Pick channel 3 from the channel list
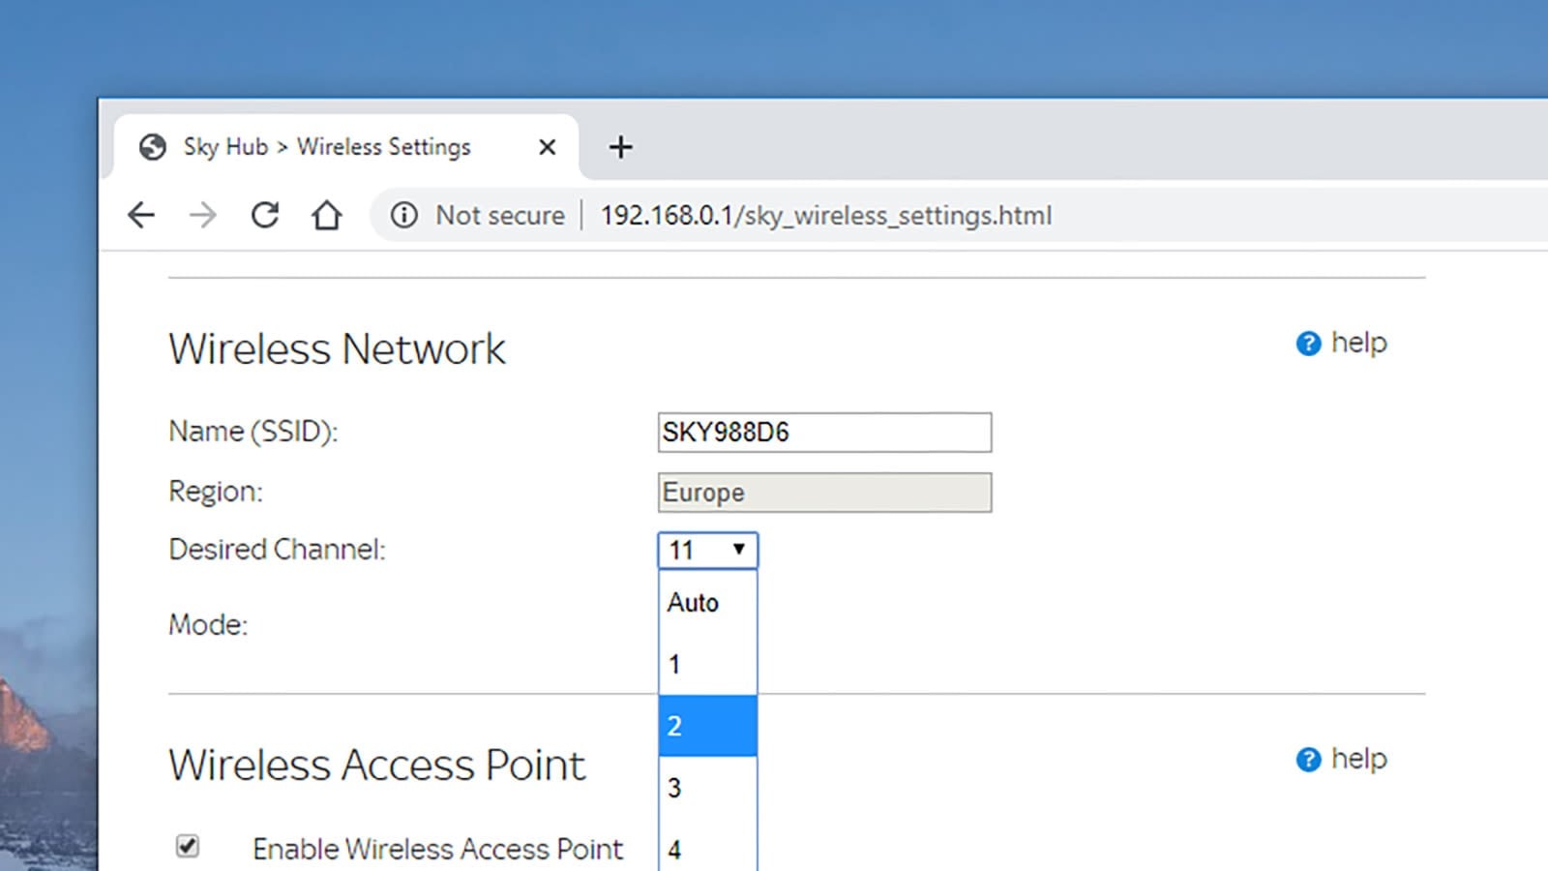Viewport: 1548px width, 871px height. [707, 788]
